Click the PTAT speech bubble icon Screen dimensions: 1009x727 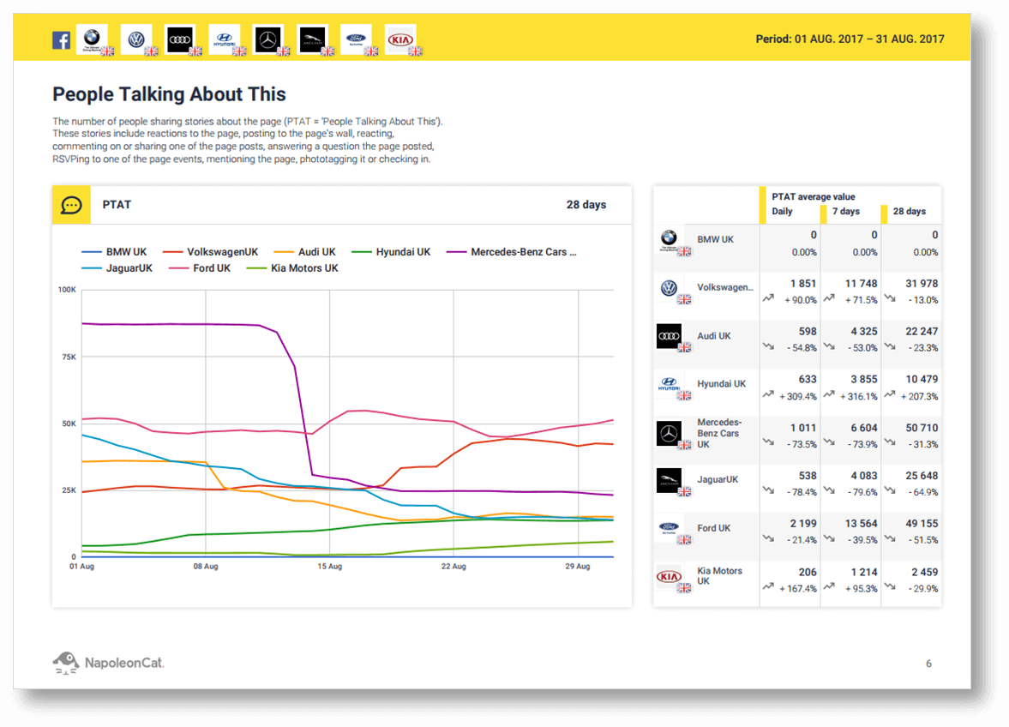70,204
